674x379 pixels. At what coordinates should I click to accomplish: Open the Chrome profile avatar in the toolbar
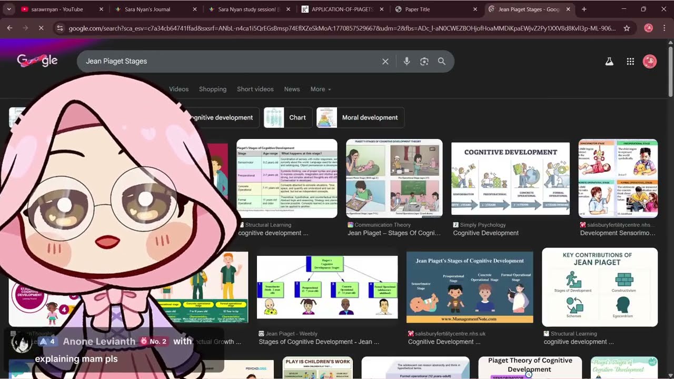(x=649, y=28)
